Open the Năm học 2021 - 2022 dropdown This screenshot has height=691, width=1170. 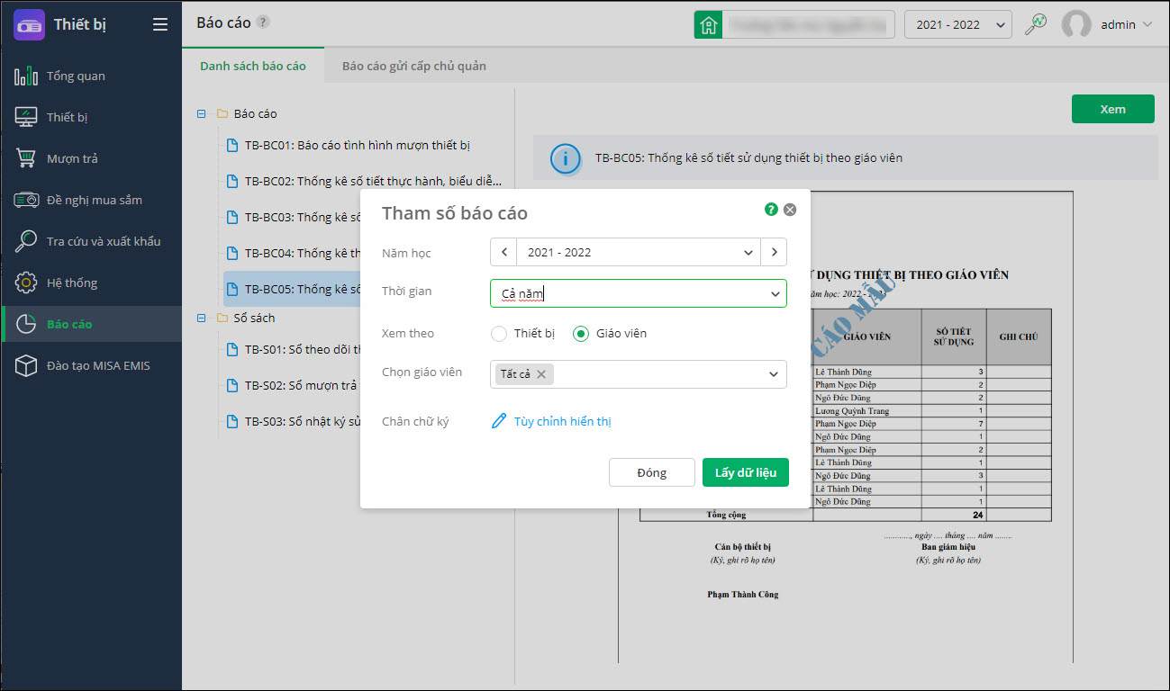(639, 252)
